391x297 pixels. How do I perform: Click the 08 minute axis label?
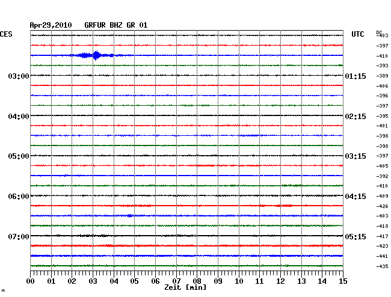point(197,281)
